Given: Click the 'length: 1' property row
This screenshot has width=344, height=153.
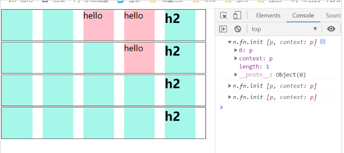Looking at the screenshot, I should point(254,66).
